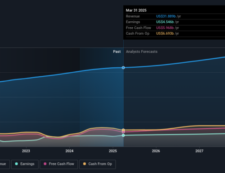Click the US$5.968b free cash flow value
Screen dimensions: 225x173
(165, 28)
